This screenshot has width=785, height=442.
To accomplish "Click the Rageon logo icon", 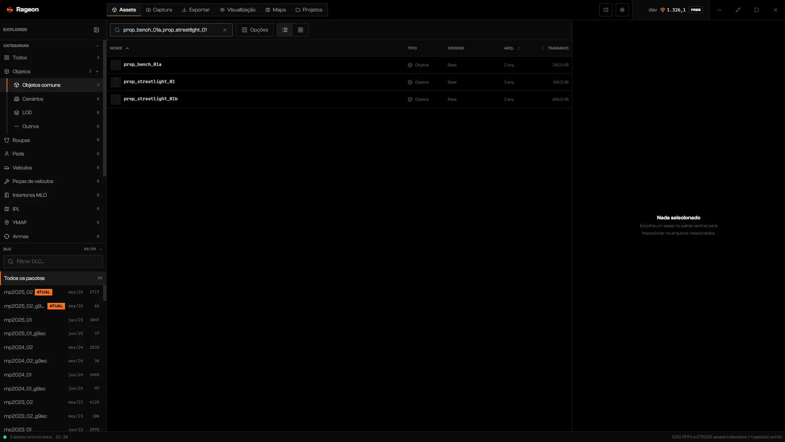I will pos(10,10).
